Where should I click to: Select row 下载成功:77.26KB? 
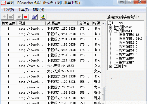point(51,87)
